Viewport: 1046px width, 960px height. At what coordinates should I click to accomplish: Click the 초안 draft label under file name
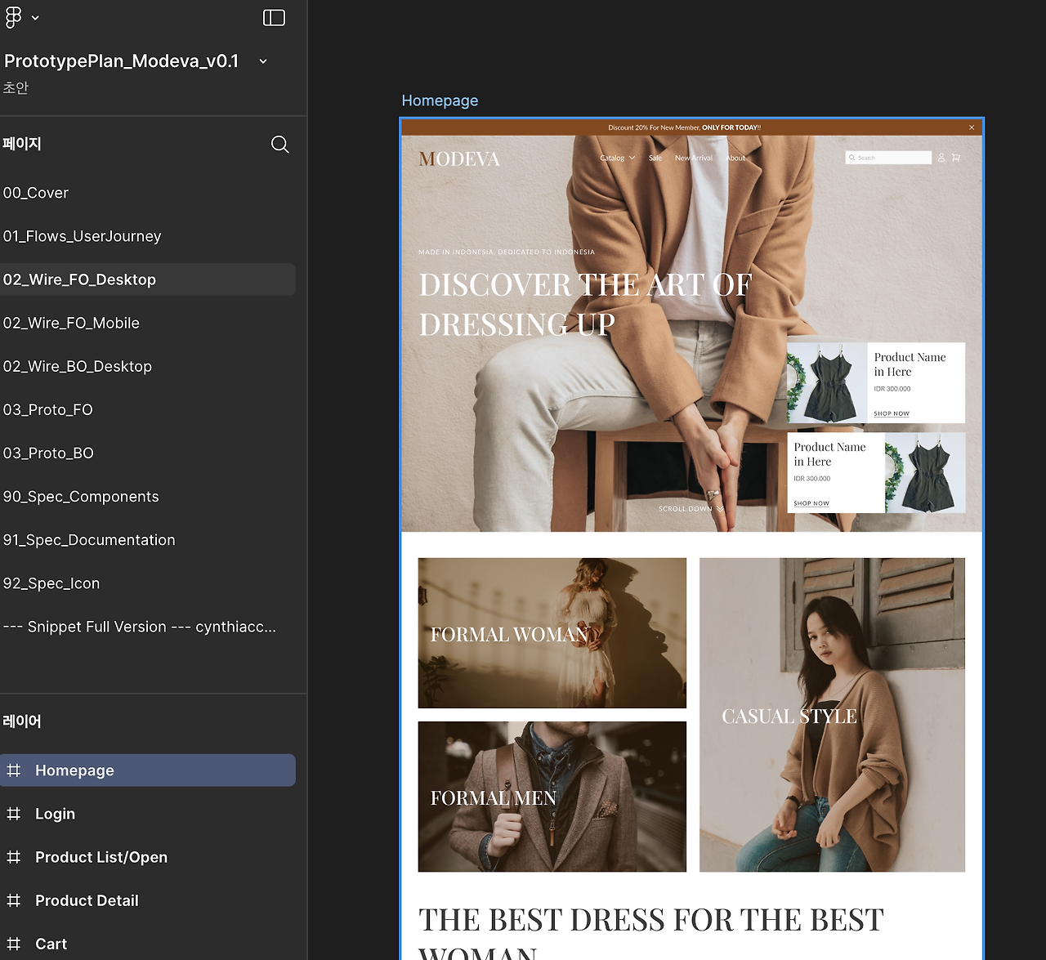click(x=16, y=87)
